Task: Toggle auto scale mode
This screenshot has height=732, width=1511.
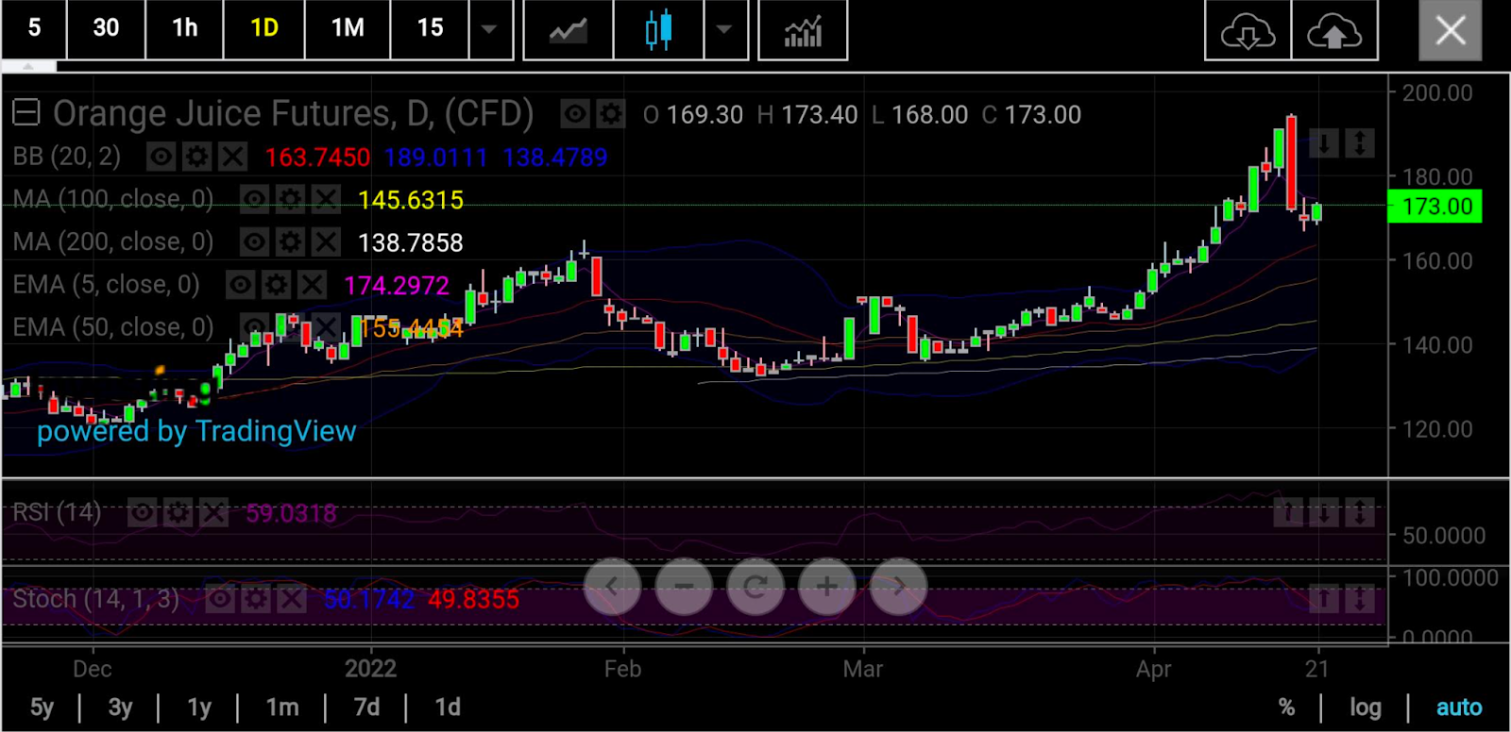Action: tap(1459, 707)
